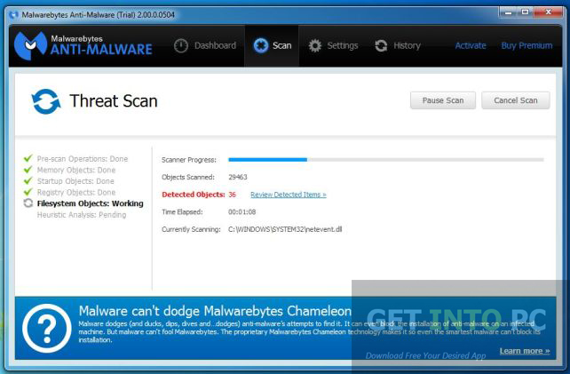
Task: Click the title bar Malwarebytes app icon
Action: (x=14, y=15)
